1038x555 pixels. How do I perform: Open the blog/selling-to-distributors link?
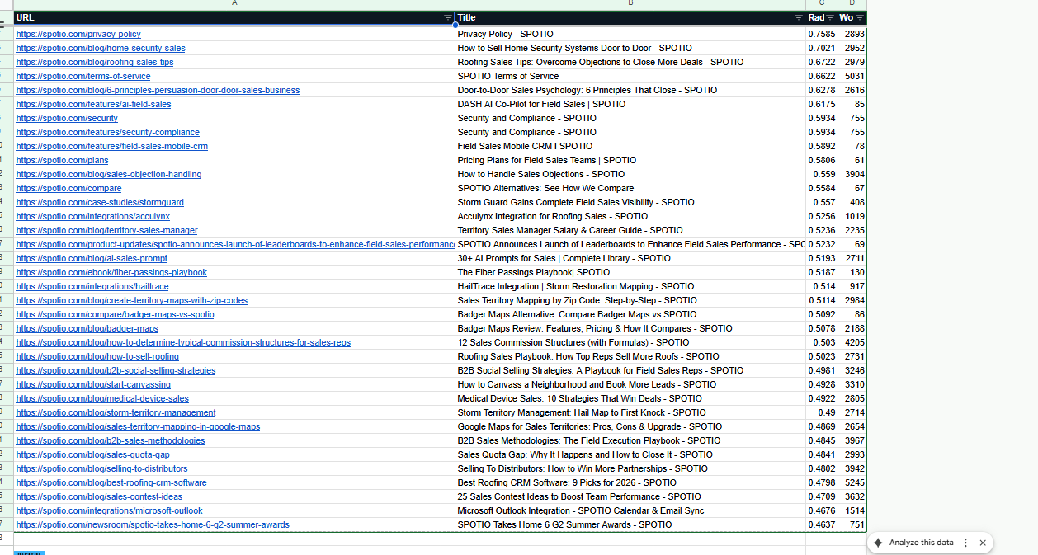click(x=101, y=468)
